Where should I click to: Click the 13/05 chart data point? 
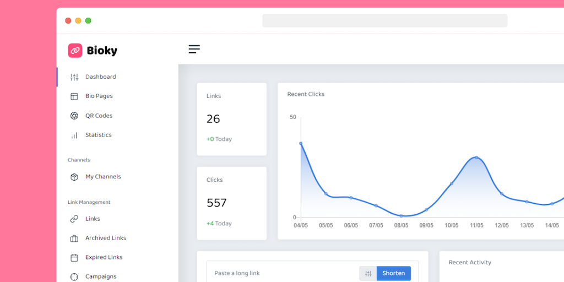click(x=527, y=202)
